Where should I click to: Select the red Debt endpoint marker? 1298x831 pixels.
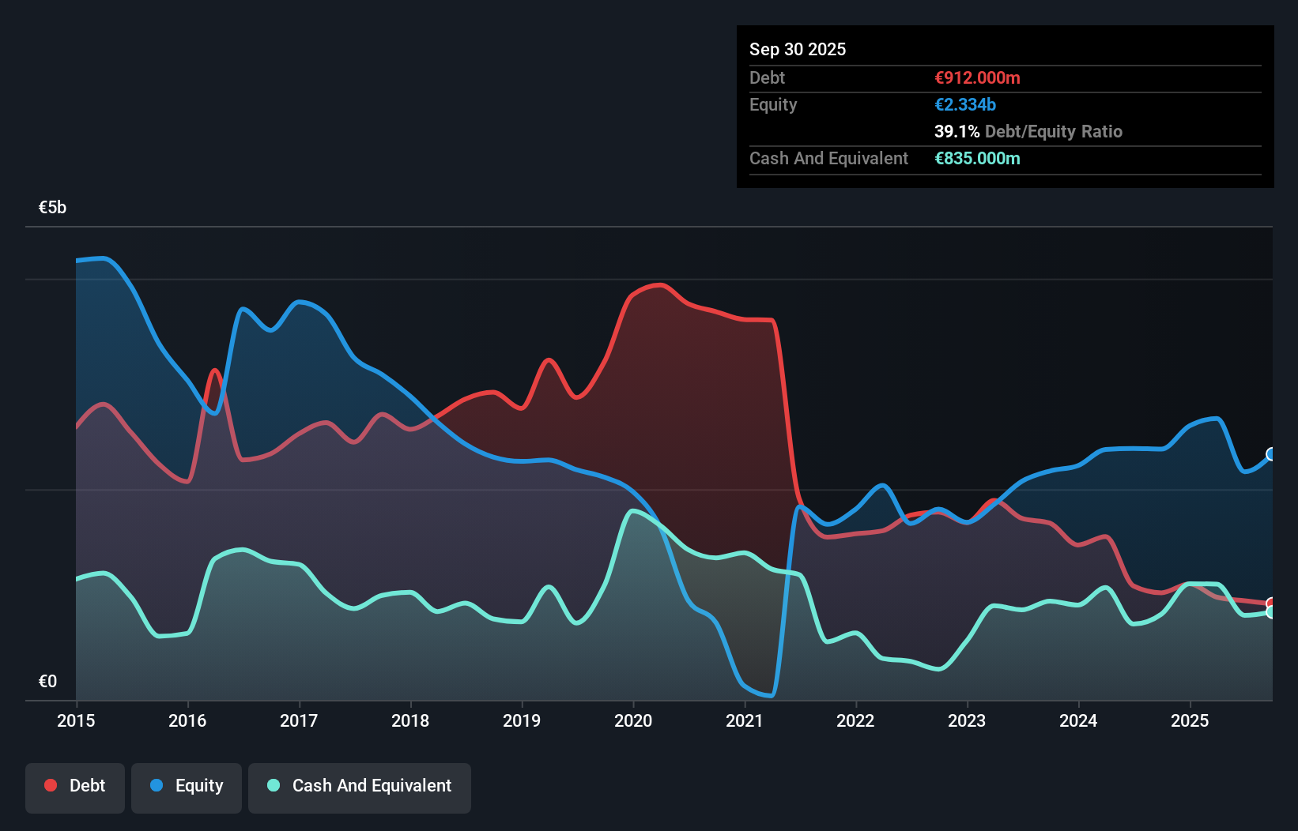pyautogui.click(x=1271, y=604)
